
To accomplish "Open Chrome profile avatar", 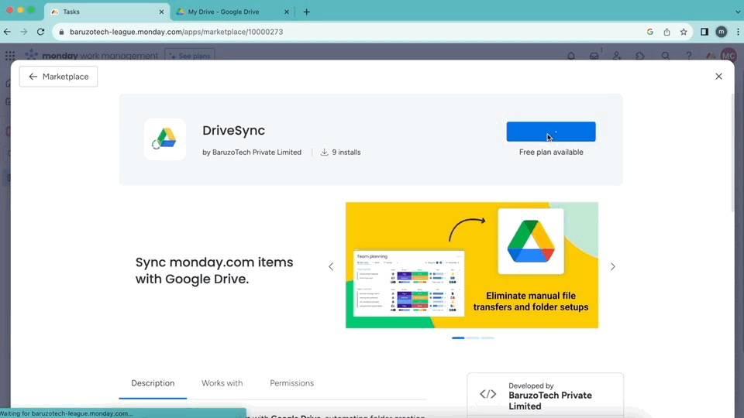I will [722, 32].
